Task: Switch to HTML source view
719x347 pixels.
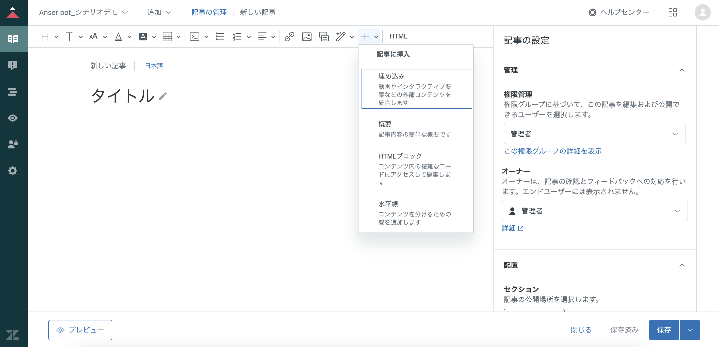Action: click(x=398, y=36)
